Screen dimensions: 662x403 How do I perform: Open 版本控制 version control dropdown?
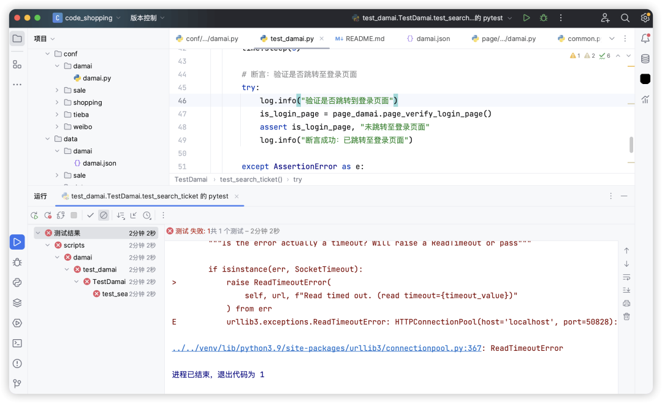point(147,18)
